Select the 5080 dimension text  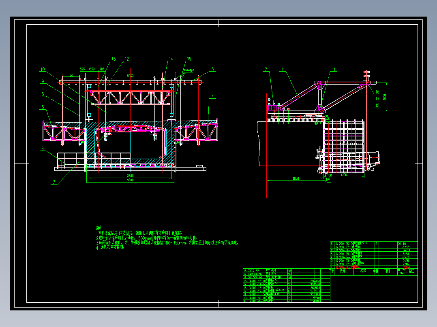tap(130, 76)
